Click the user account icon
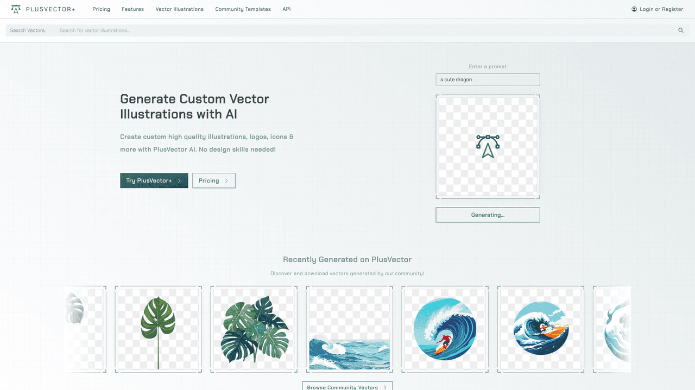This screenshot has height=390, width=695. pyautogui.click(x=634, y=9)
